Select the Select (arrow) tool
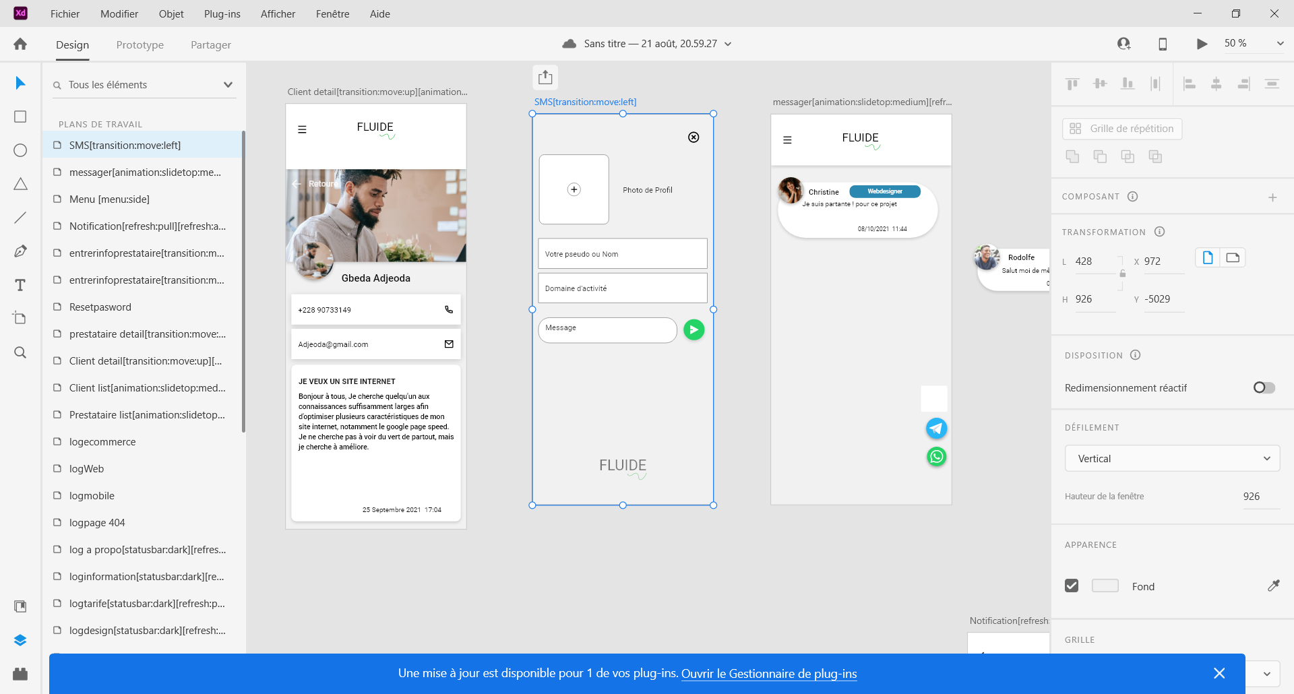The image size is (1294, 694). (x=20, y=83)
